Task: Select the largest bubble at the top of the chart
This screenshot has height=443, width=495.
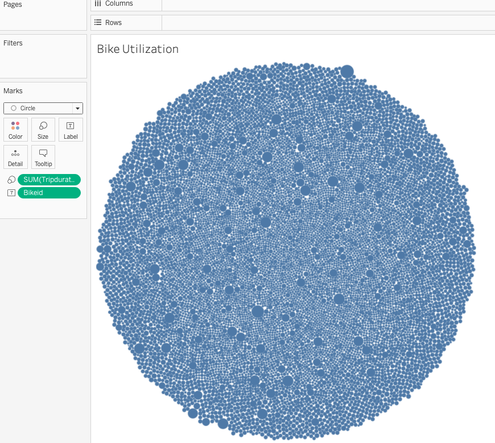Action: pos(347,72)
